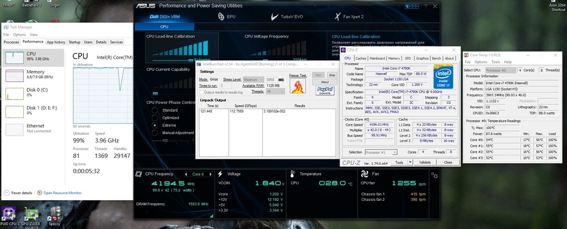Switch to the Mainboard tab in CPU-Z
Screen dimensions: 567x229
point(377,58)
